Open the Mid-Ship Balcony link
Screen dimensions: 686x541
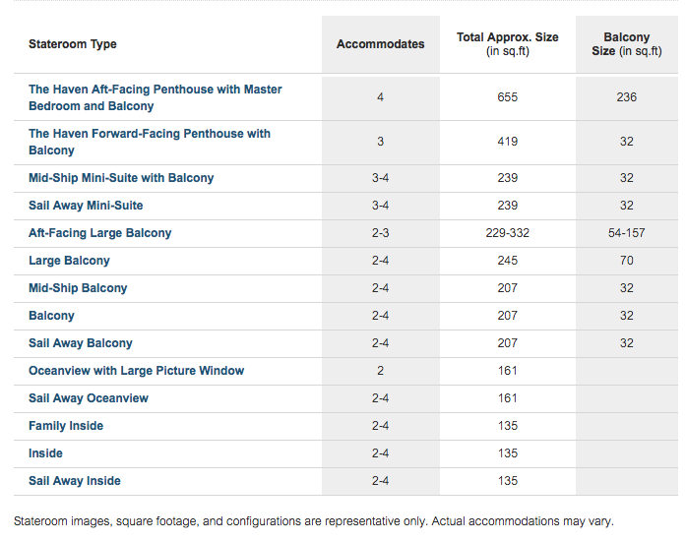point(78,288)
